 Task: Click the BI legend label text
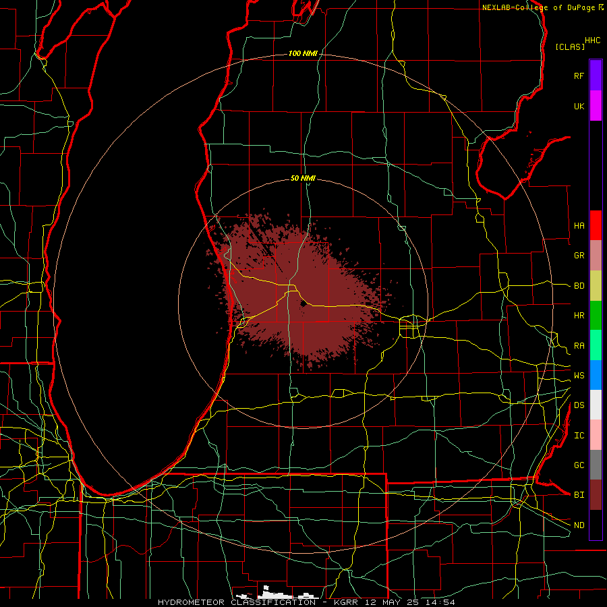point(579,495)
